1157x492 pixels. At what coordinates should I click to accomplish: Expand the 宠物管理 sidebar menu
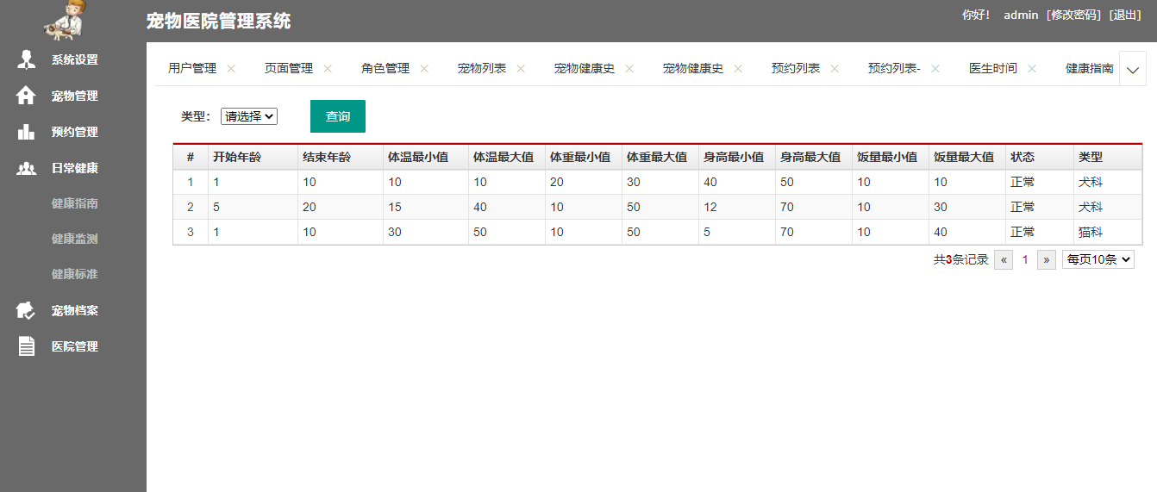pyautogui.click(x=74, y=96)
